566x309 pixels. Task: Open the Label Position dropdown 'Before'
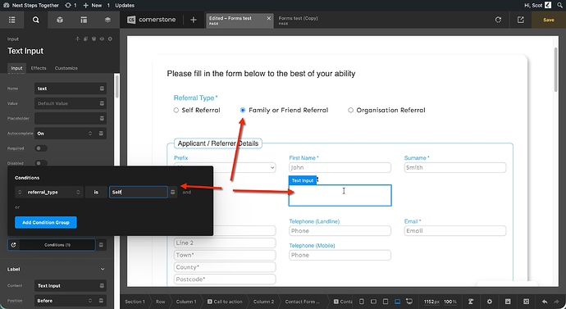tap(65, 301)
